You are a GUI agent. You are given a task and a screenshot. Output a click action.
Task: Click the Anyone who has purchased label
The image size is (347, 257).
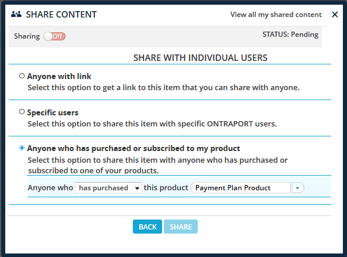(x=133, y=148)
